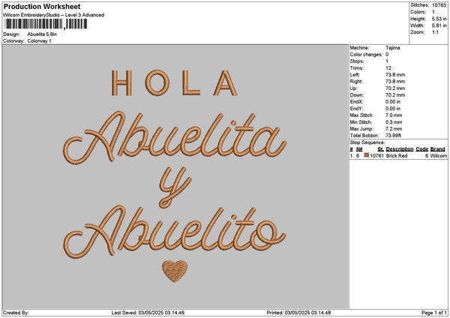The height and width of the screenshot is (318, 450).
Task: Click the Code column header
Action: (421, 149)
